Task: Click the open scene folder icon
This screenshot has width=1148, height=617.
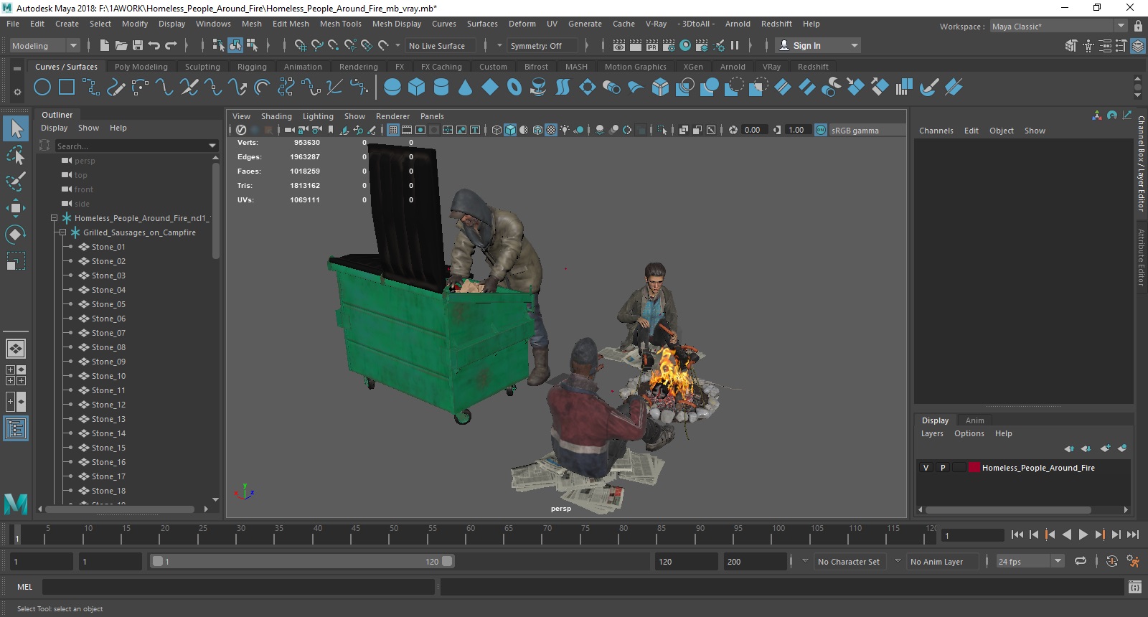Action: (x=121, y=45)
